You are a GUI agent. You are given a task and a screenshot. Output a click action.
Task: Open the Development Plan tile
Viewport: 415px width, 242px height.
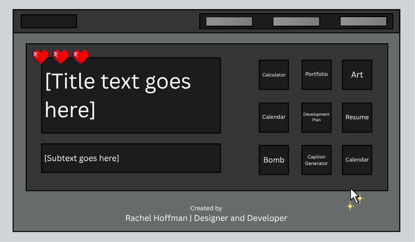point(316,117)
